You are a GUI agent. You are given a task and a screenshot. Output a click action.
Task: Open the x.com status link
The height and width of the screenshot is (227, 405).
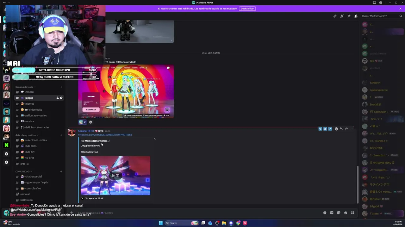click(105, 135)
